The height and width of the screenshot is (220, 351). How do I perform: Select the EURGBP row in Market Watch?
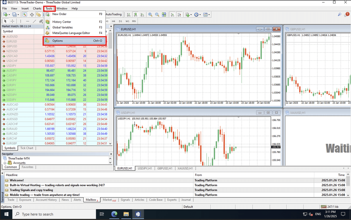click(x=55, y=143)
